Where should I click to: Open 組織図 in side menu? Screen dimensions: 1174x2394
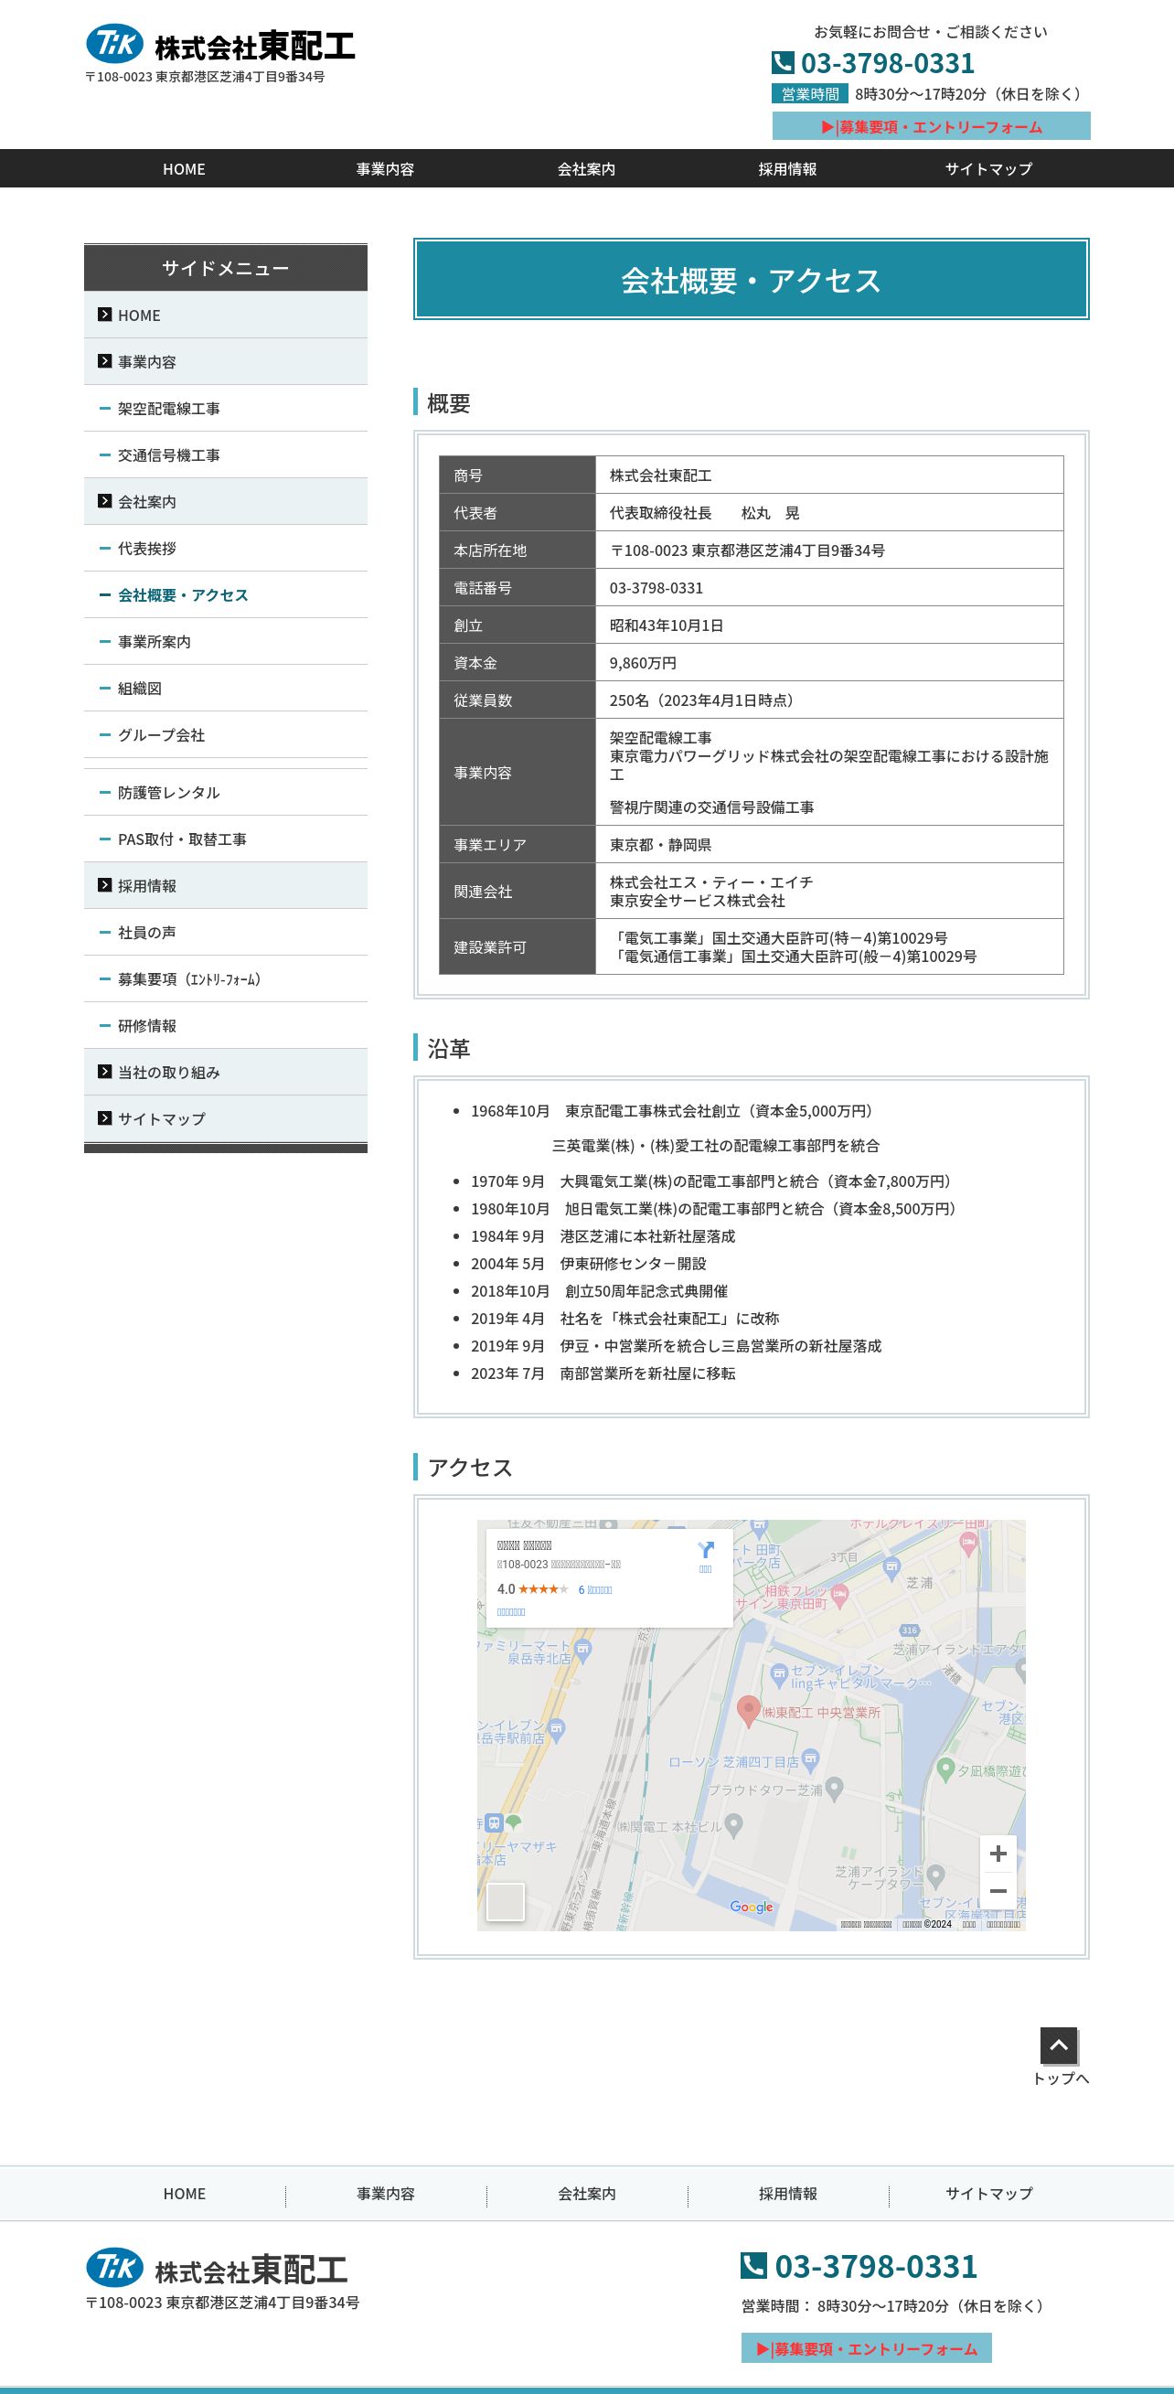(x=226, y=688)
